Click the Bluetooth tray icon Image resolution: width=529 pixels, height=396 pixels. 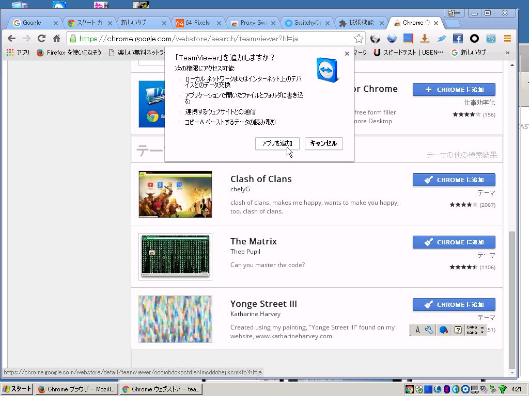(447, 389)
